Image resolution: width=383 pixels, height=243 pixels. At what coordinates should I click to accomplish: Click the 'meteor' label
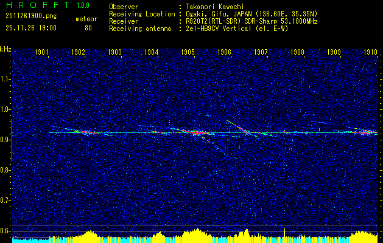click(86, 19)
